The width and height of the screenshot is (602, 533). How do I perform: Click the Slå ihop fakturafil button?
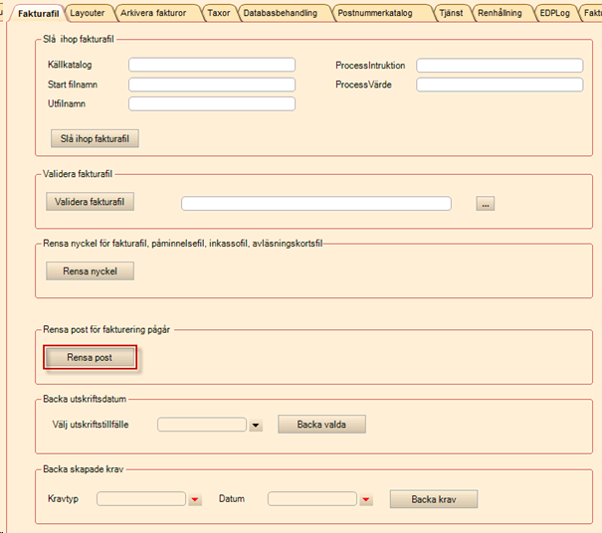pos(95,138)
